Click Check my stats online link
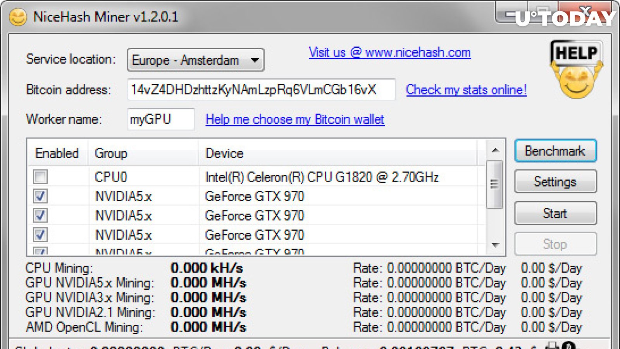This screenshot has width=620, height=349. (466, 90)
